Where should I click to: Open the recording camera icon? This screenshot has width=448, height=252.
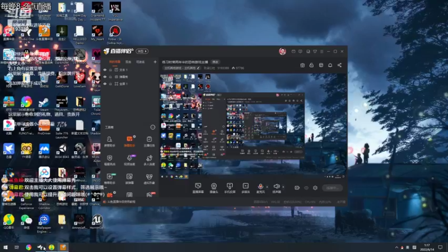coord(297,188)
